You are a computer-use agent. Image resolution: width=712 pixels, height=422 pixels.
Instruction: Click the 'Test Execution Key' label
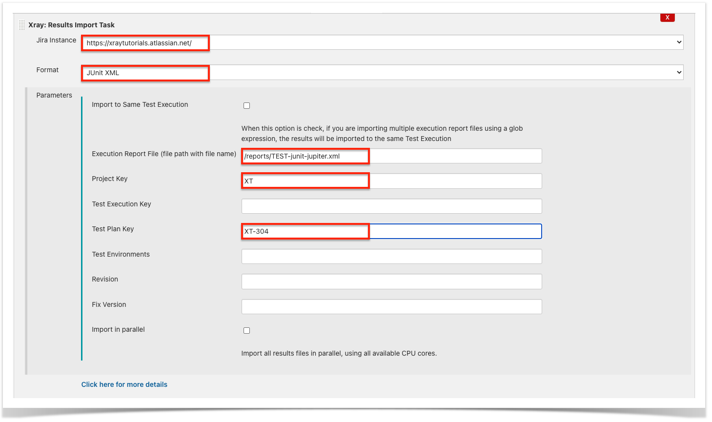(x=121, y=204)
